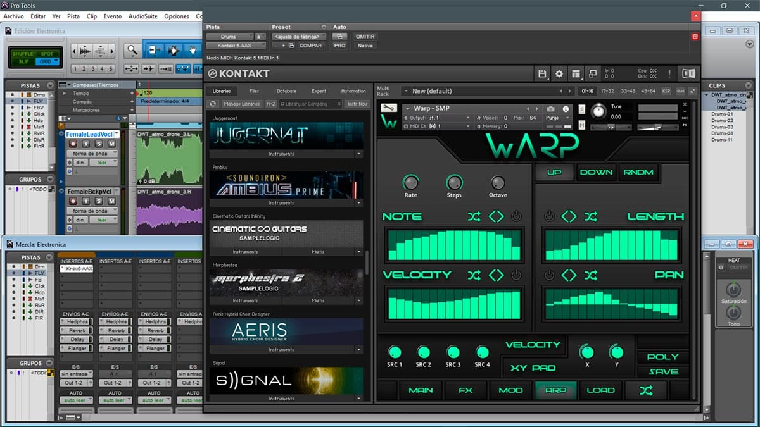Toggle the NOTE sequencer power button
Screen dimensions: 760x427
click(x=517, y=216)
